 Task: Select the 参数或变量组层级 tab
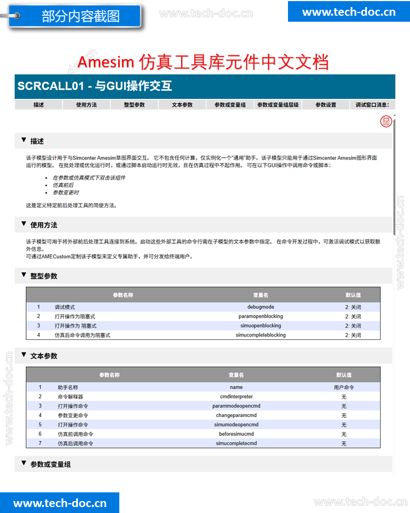278,105
